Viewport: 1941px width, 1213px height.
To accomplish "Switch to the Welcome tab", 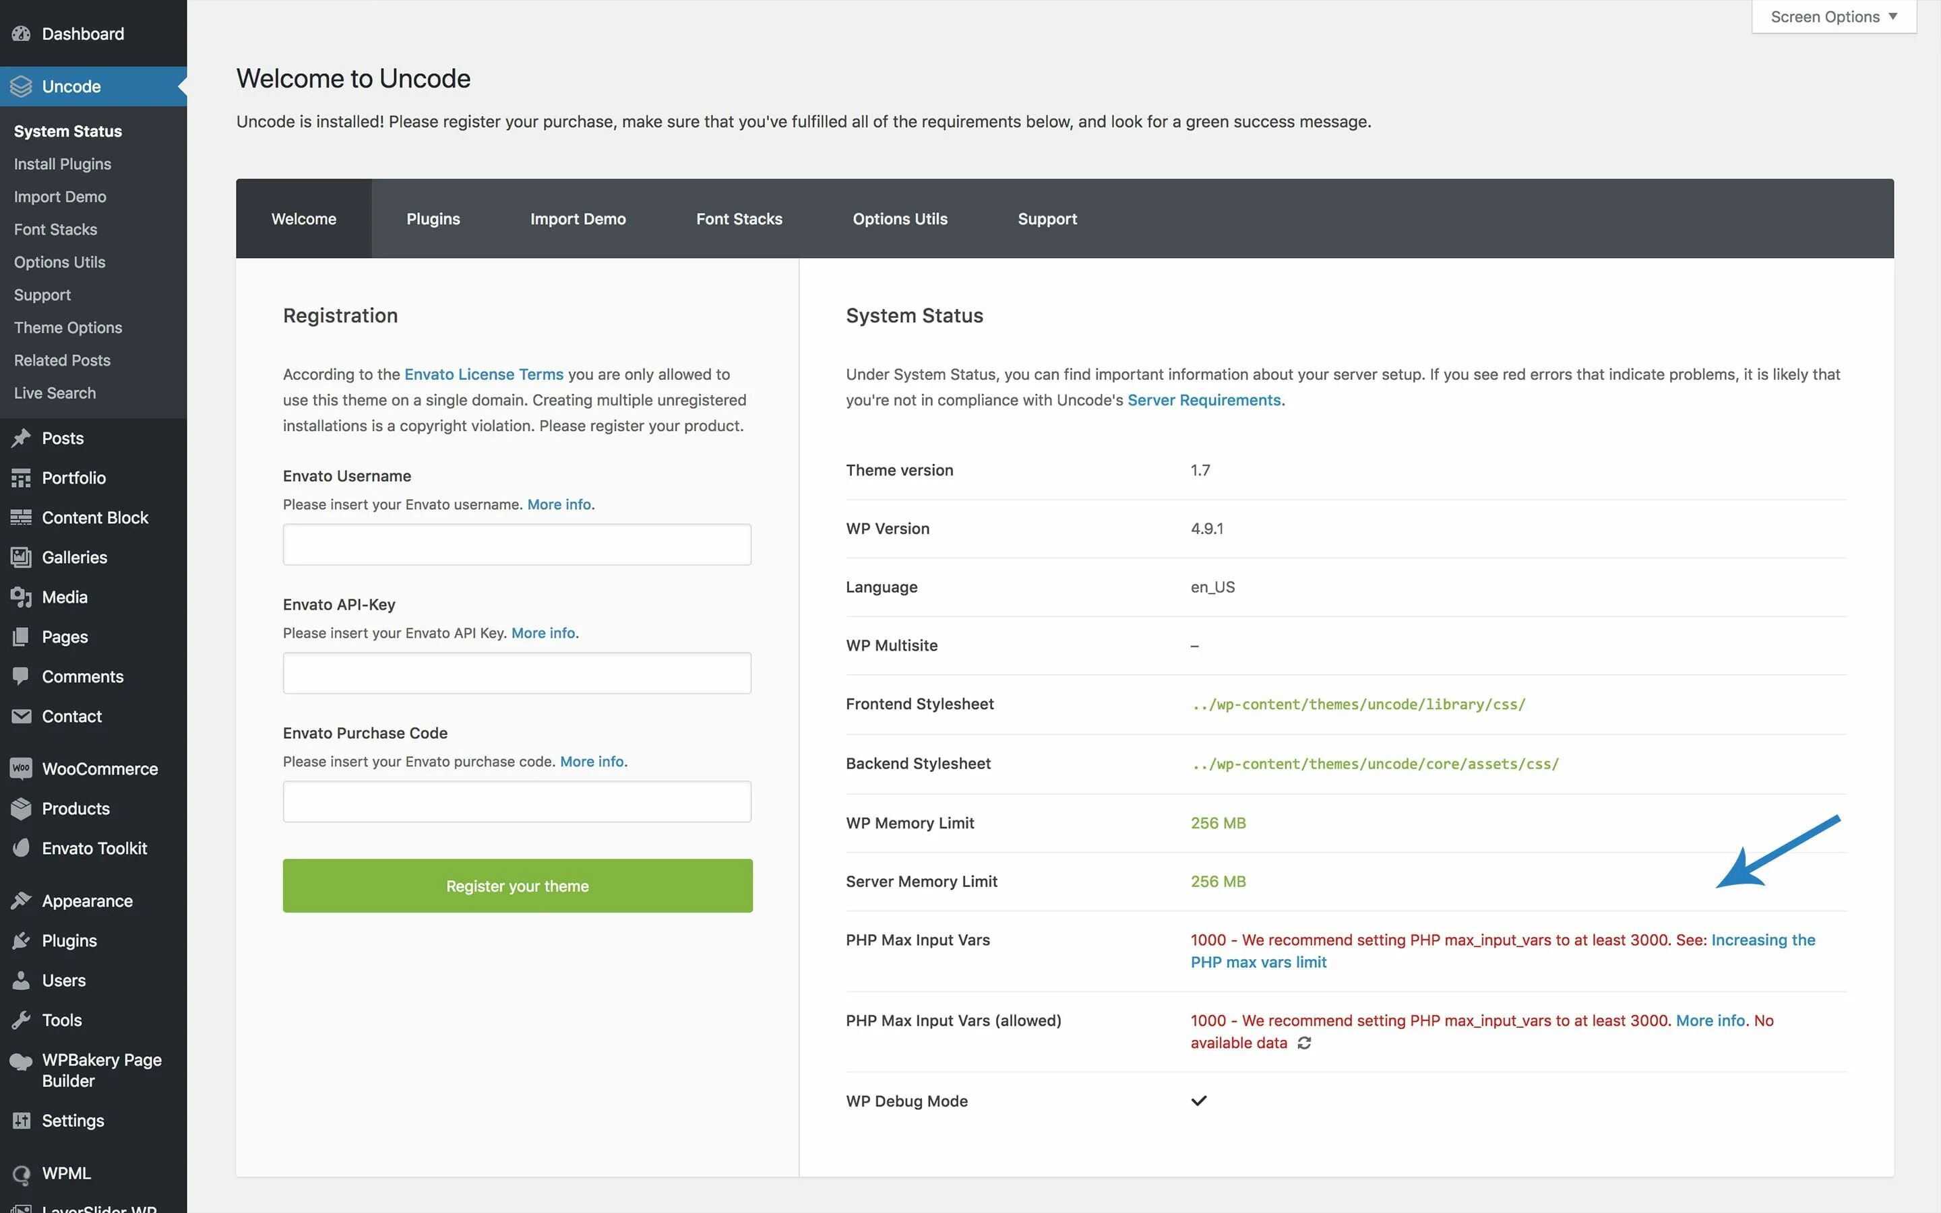I will [303, 218].
